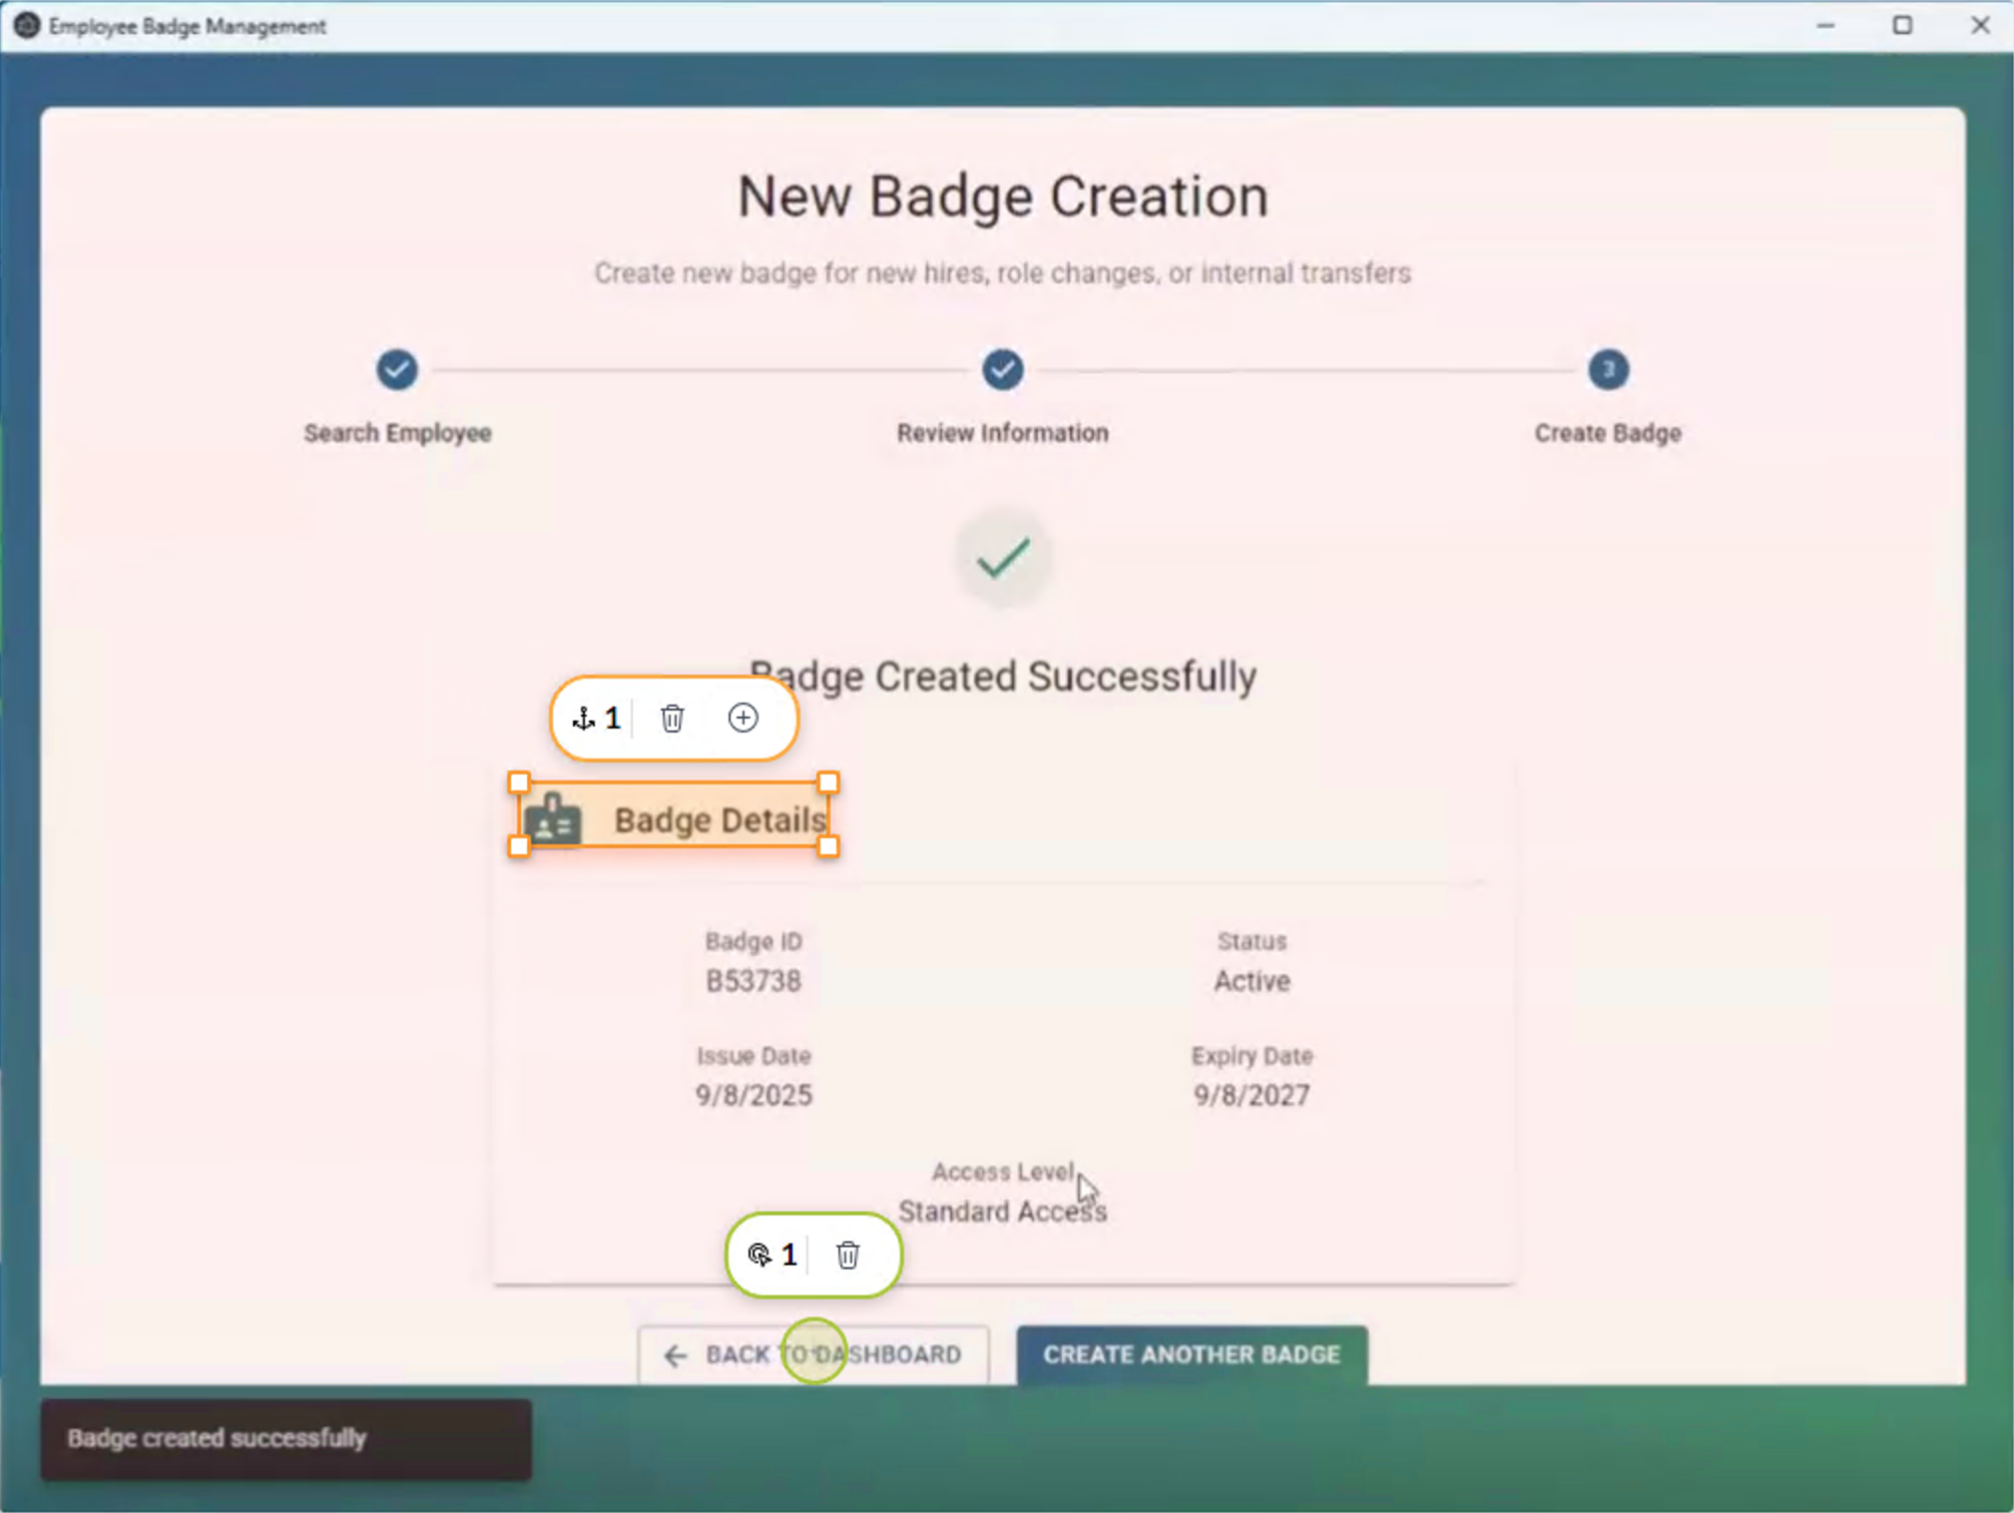Click the Employee Badge Management app icon

click(x=27, y=26)
